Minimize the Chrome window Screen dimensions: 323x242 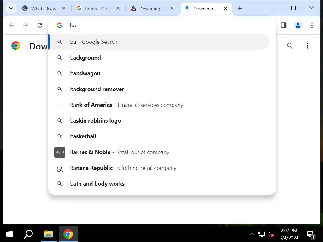pyautogui.click(x=275, y=8)
